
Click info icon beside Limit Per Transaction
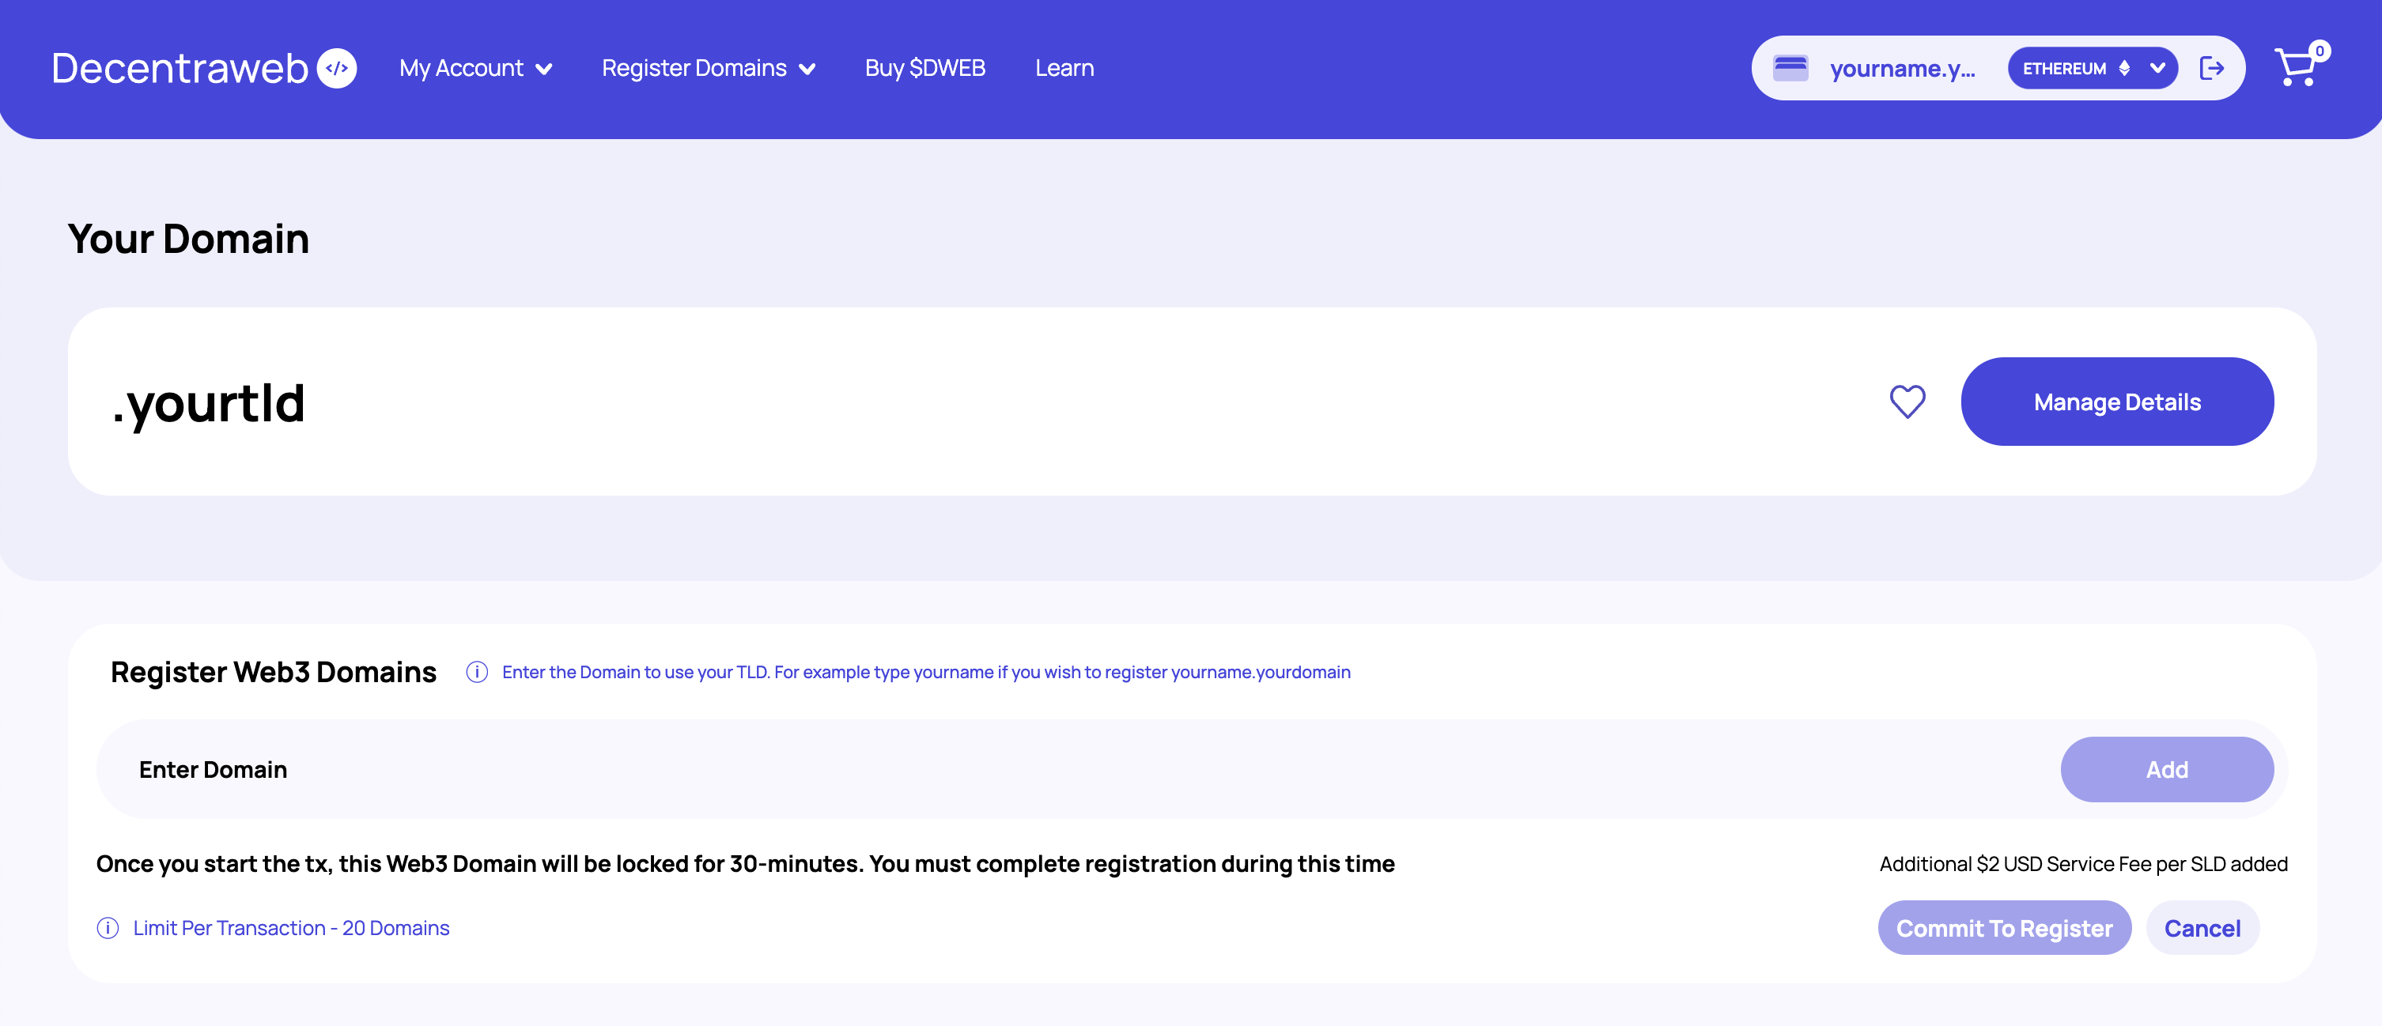pyautogui.click(x=108, y=928)
